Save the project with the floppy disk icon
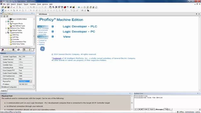Image resolution: width=201 pixels, height=113 pixels. click(x=8, y=7)
